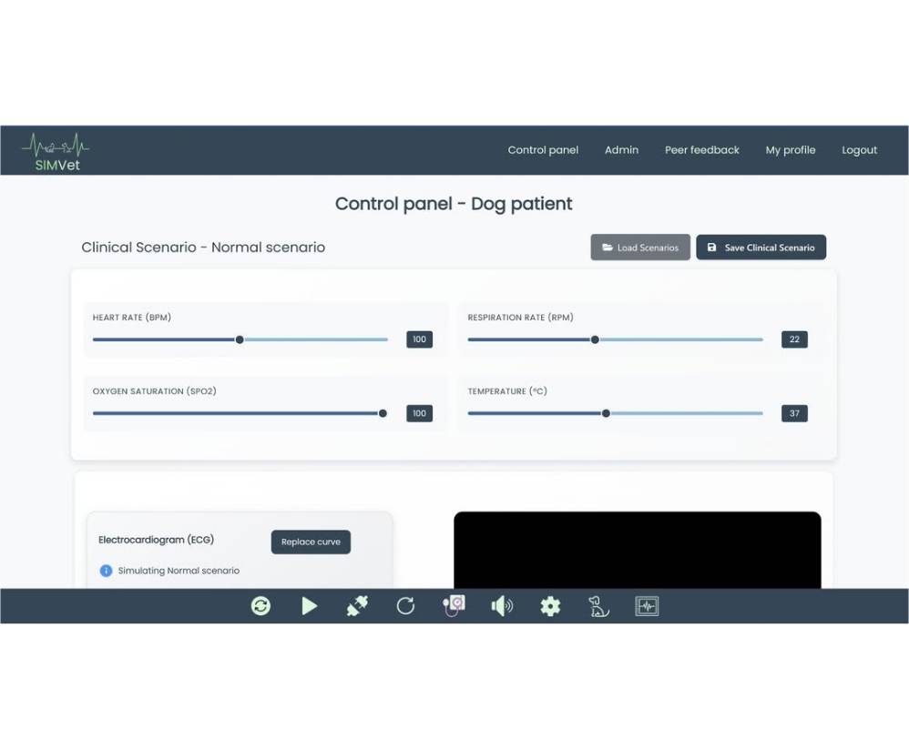Screen dimensions: 909x749
Task: Click the single-arrow reset icon
Action: [405, 606]
